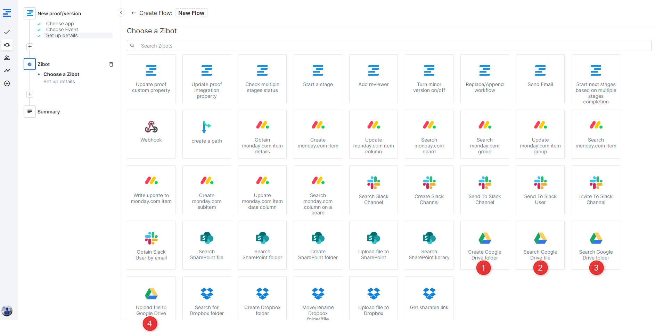Open the Set up details trigger step
The image size is (655, 332).
[x=62, y=35]
